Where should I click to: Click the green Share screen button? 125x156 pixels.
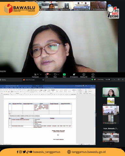(x=64, y=75)
